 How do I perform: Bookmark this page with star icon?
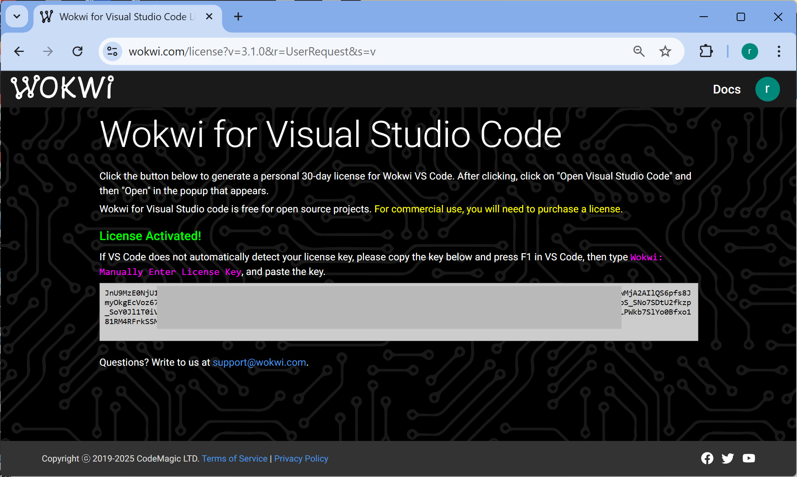point(665,52)
